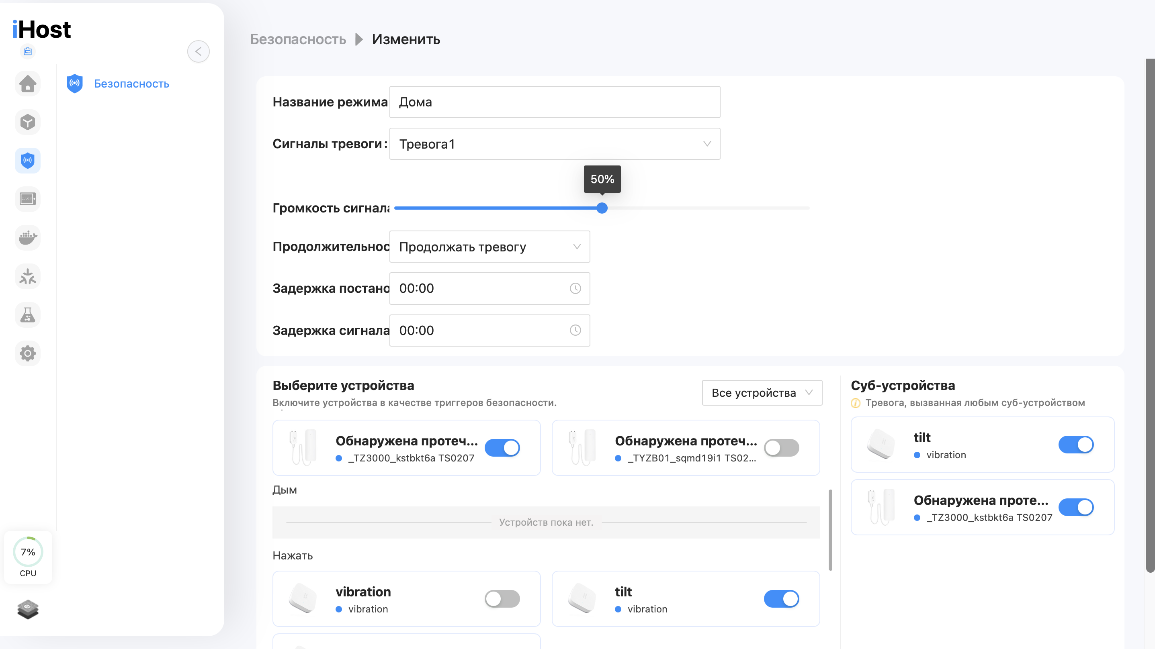1155x649 pixels.
Task: Turn off the tilt sub-device toggle
Action: click(x=1076, y=444)
